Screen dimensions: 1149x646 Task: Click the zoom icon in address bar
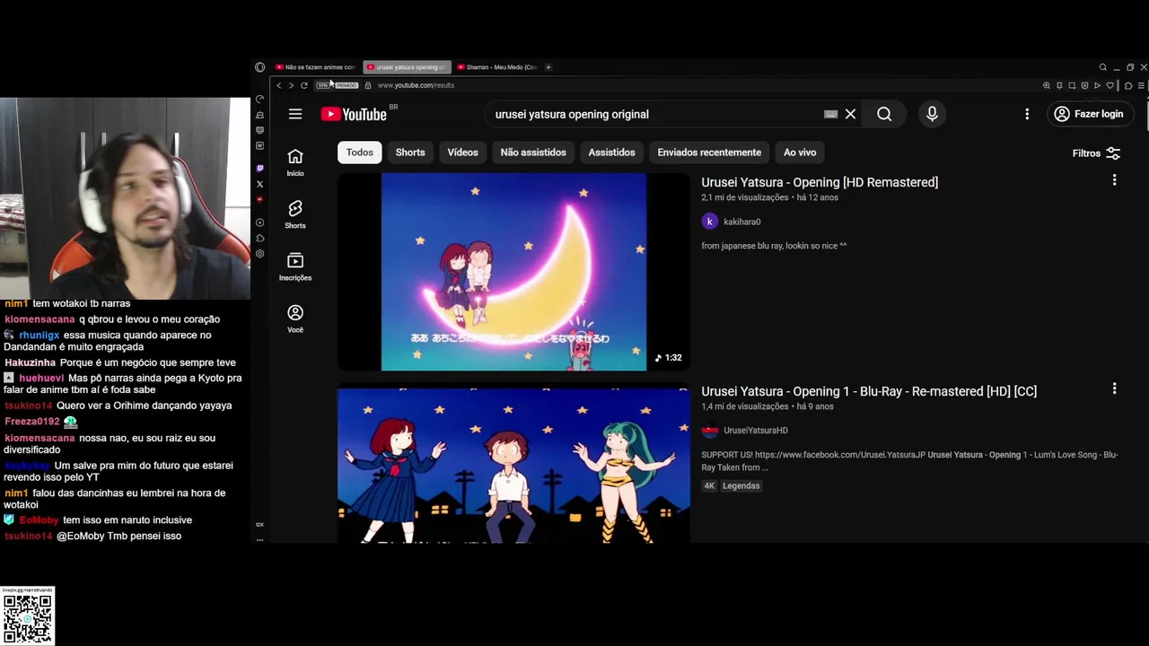(1047, 85)
